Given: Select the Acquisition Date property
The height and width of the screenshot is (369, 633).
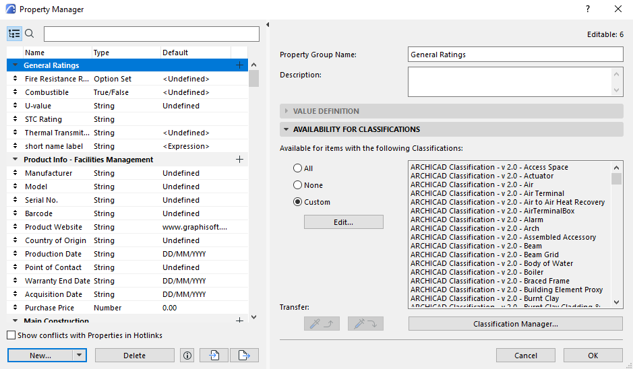Looking at the screenshot, I should tap(127, 294).
